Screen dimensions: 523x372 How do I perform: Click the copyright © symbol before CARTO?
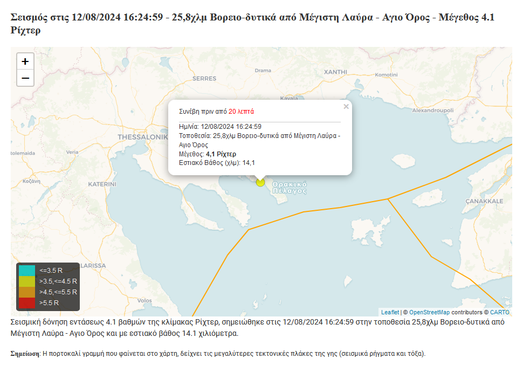tap(486, 312)
